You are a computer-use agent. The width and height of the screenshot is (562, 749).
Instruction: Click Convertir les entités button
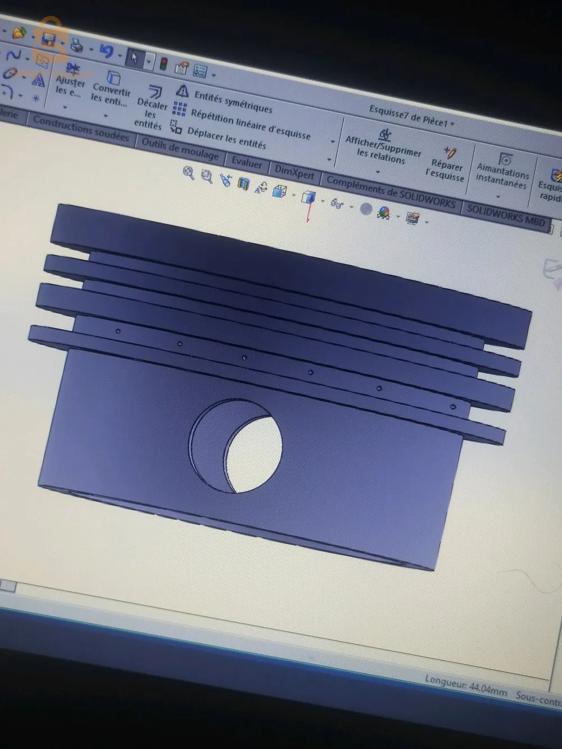pyautogui.click(x=111, y=91)
